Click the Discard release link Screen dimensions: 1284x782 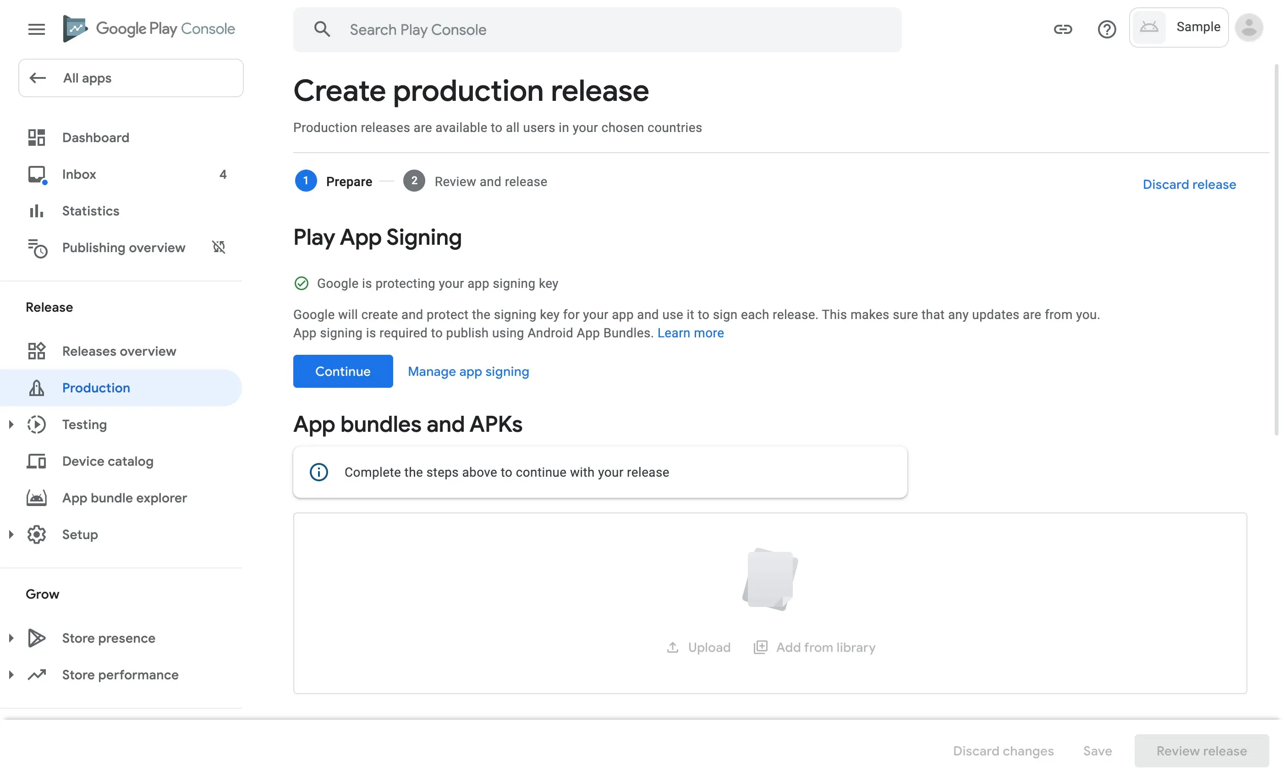[1189, 185]
